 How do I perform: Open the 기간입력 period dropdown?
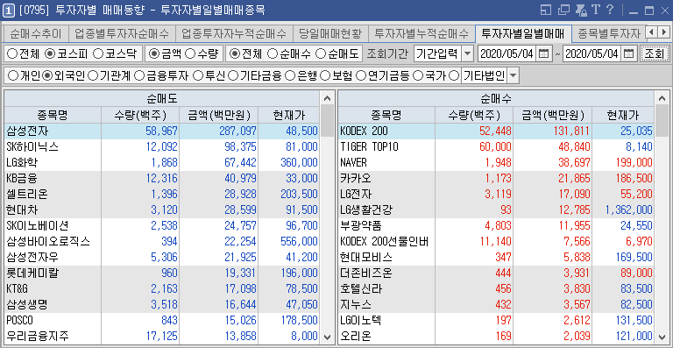pyautogui.click(x=467, y=53)
